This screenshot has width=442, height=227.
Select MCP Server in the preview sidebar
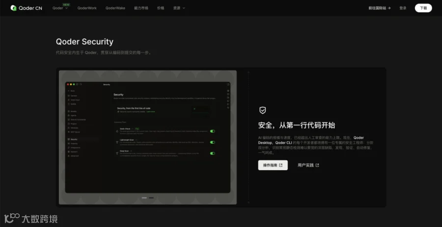(74, 132)
